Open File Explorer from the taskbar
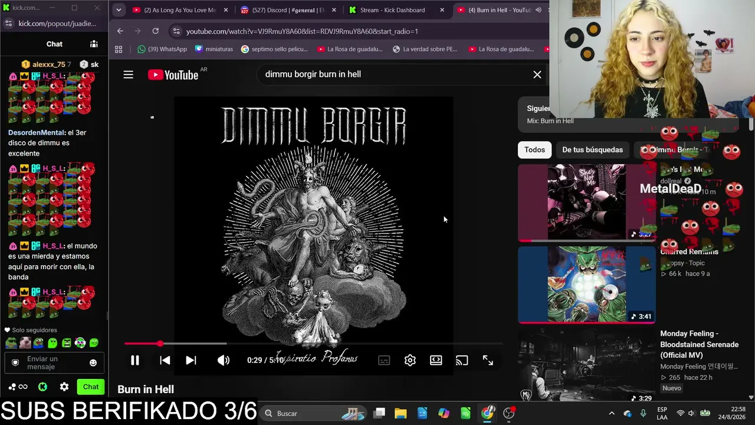755x425 pixels. click(401, 413)
